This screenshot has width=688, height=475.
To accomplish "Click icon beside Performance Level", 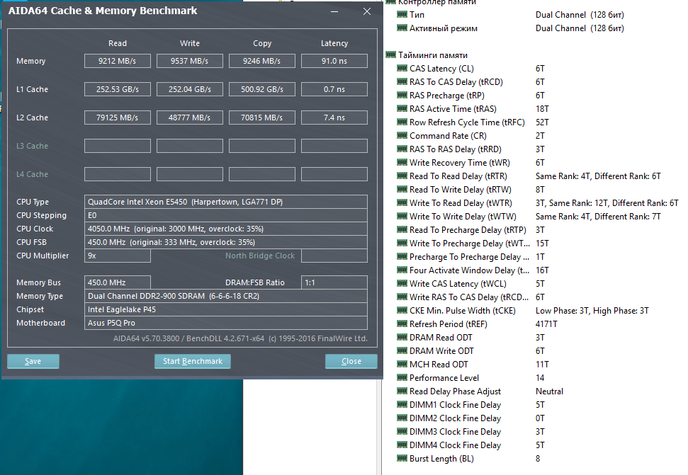I will tap(402, 377).
